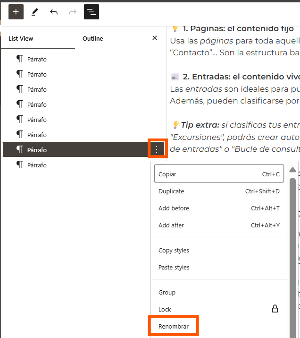Select the pencil Tools icon
The image size is (300, 338).
35,12
